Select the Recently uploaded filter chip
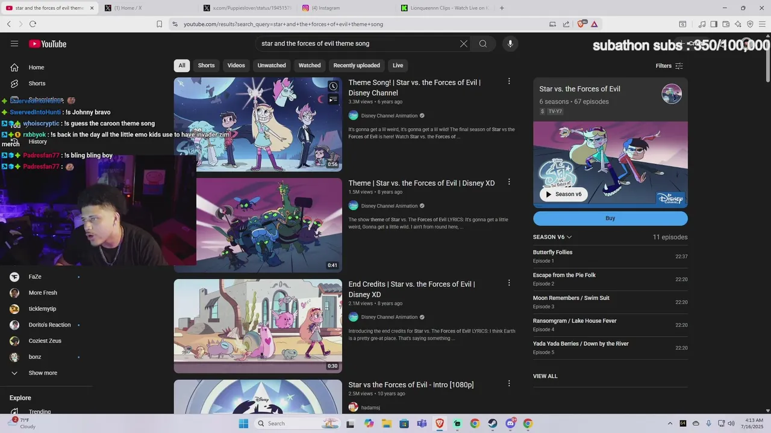 pyautogui.click(x=357, y=66)
